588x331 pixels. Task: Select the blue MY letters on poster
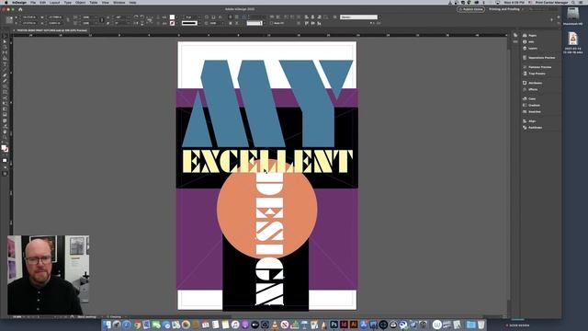[267, 103]
